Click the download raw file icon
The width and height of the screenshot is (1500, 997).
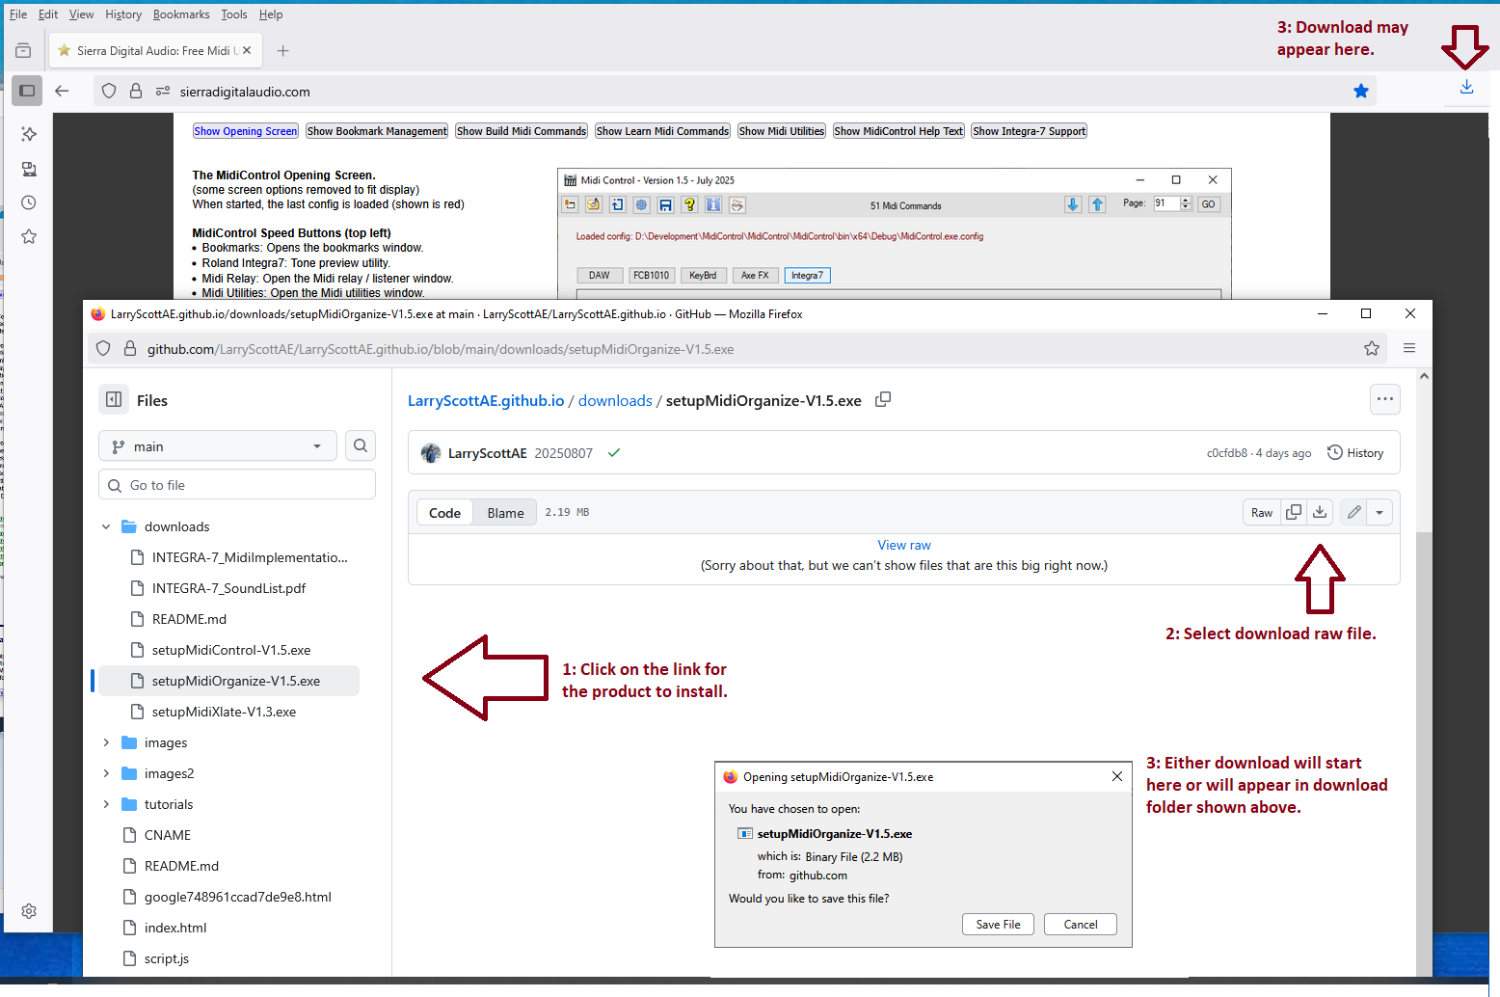click(1320, 512)
